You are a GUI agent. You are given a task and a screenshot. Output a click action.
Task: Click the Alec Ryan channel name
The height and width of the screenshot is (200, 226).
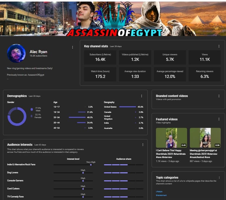coord(38,52)
